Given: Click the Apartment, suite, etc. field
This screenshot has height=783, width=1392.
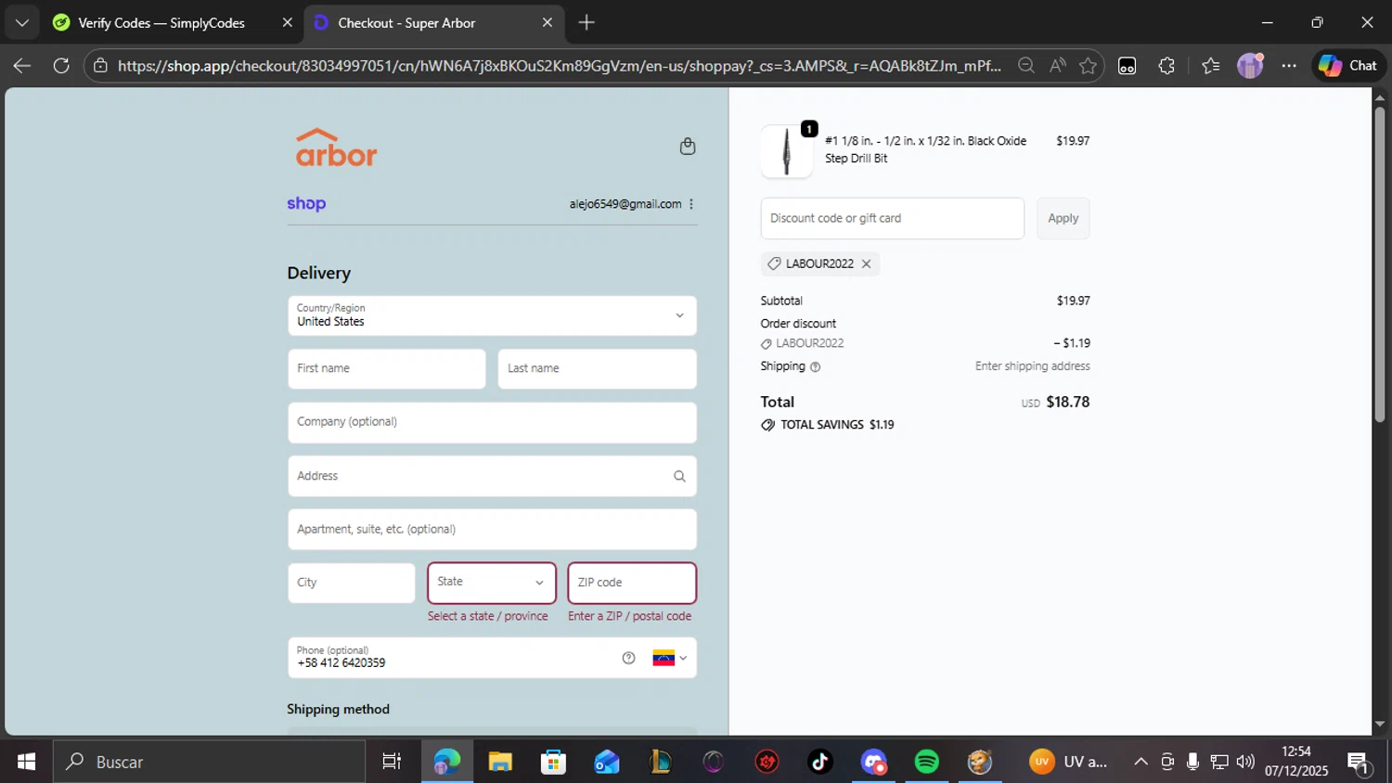Looking at the screenshot, I should click(x=492, y=530).
